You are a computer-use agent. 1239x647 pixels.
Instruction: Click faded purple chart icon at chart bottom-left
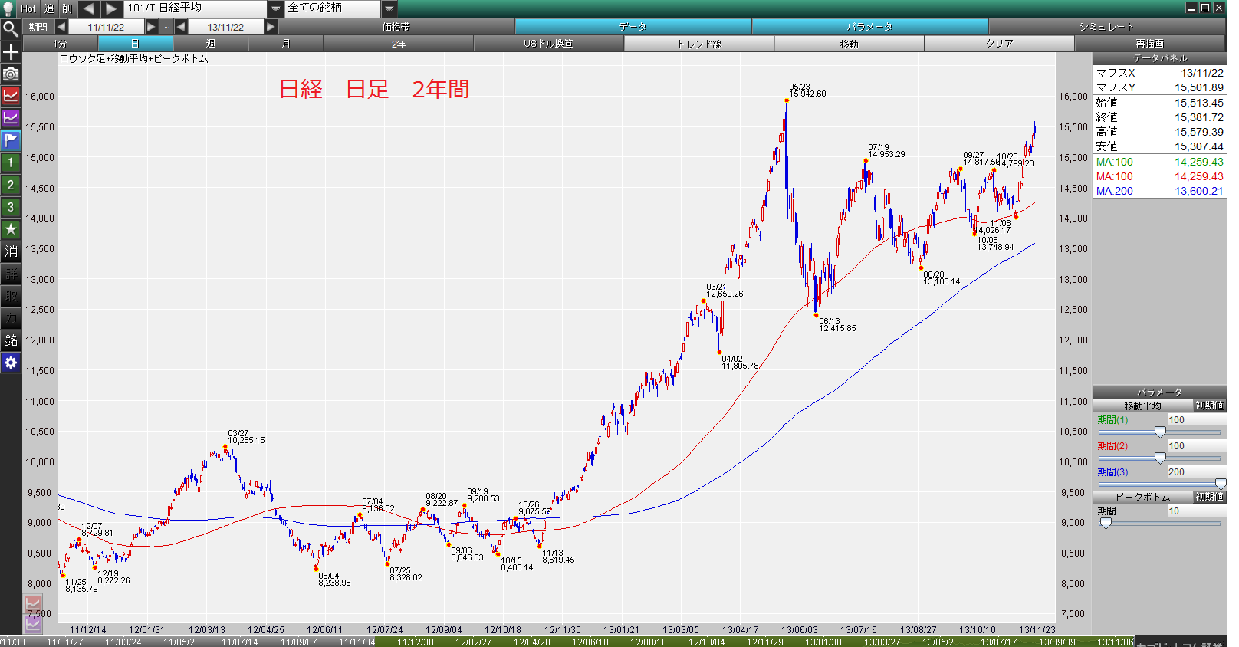[x=33, y=624]
